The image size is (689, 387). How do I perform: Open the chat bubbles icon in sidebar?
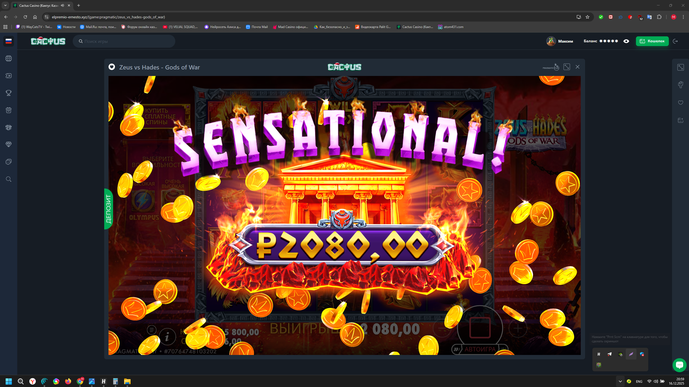coord(9,162)
